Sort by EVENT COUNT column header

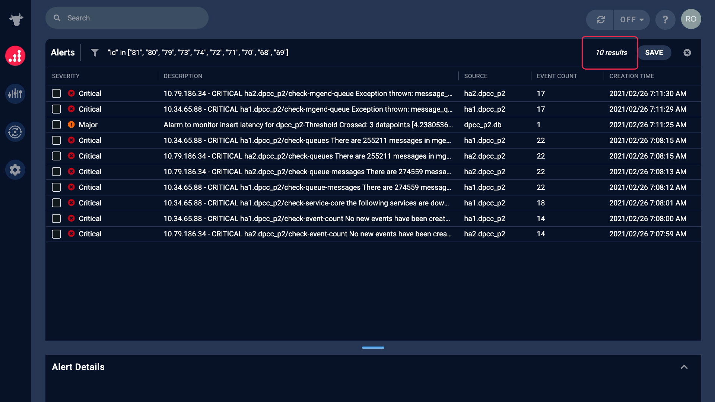(557, 76)
